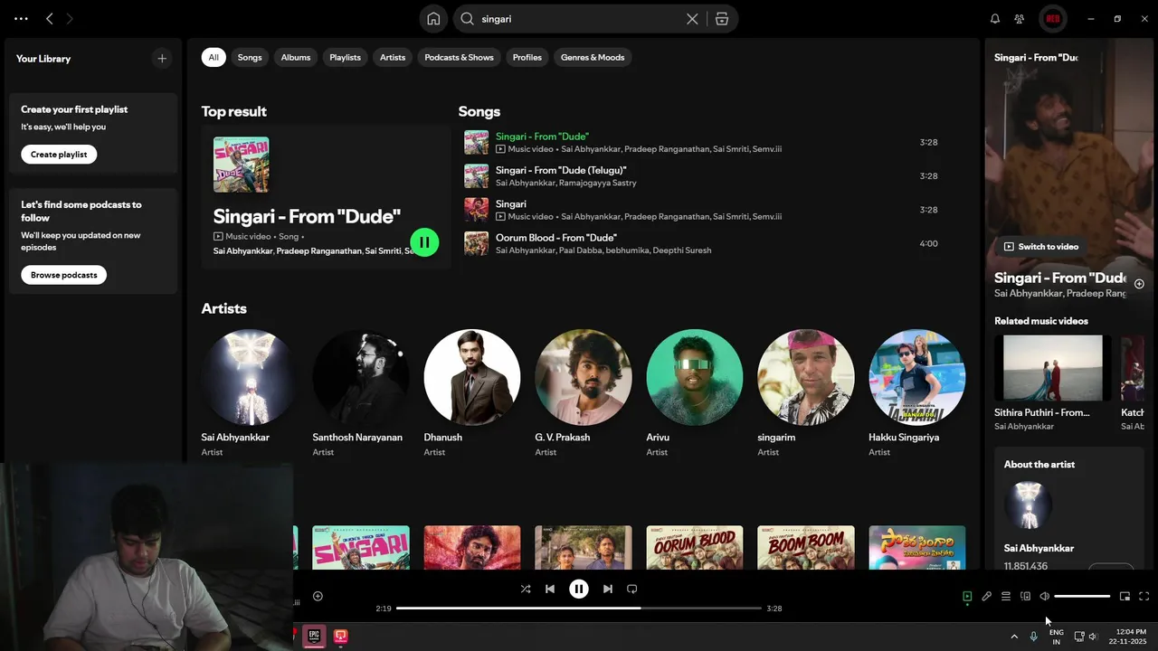Add Singari to playlist in right panel
Viewport: 1158px width, 651px height.
(x=1139, y=284)
